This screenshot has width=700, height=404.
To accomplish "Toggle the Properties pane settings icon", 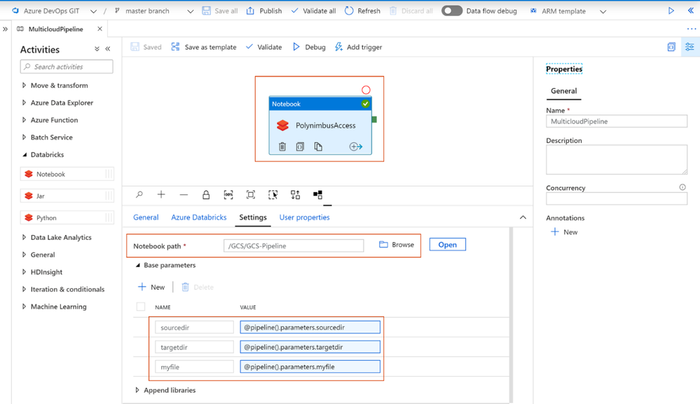I will click(x=689, y=47).
